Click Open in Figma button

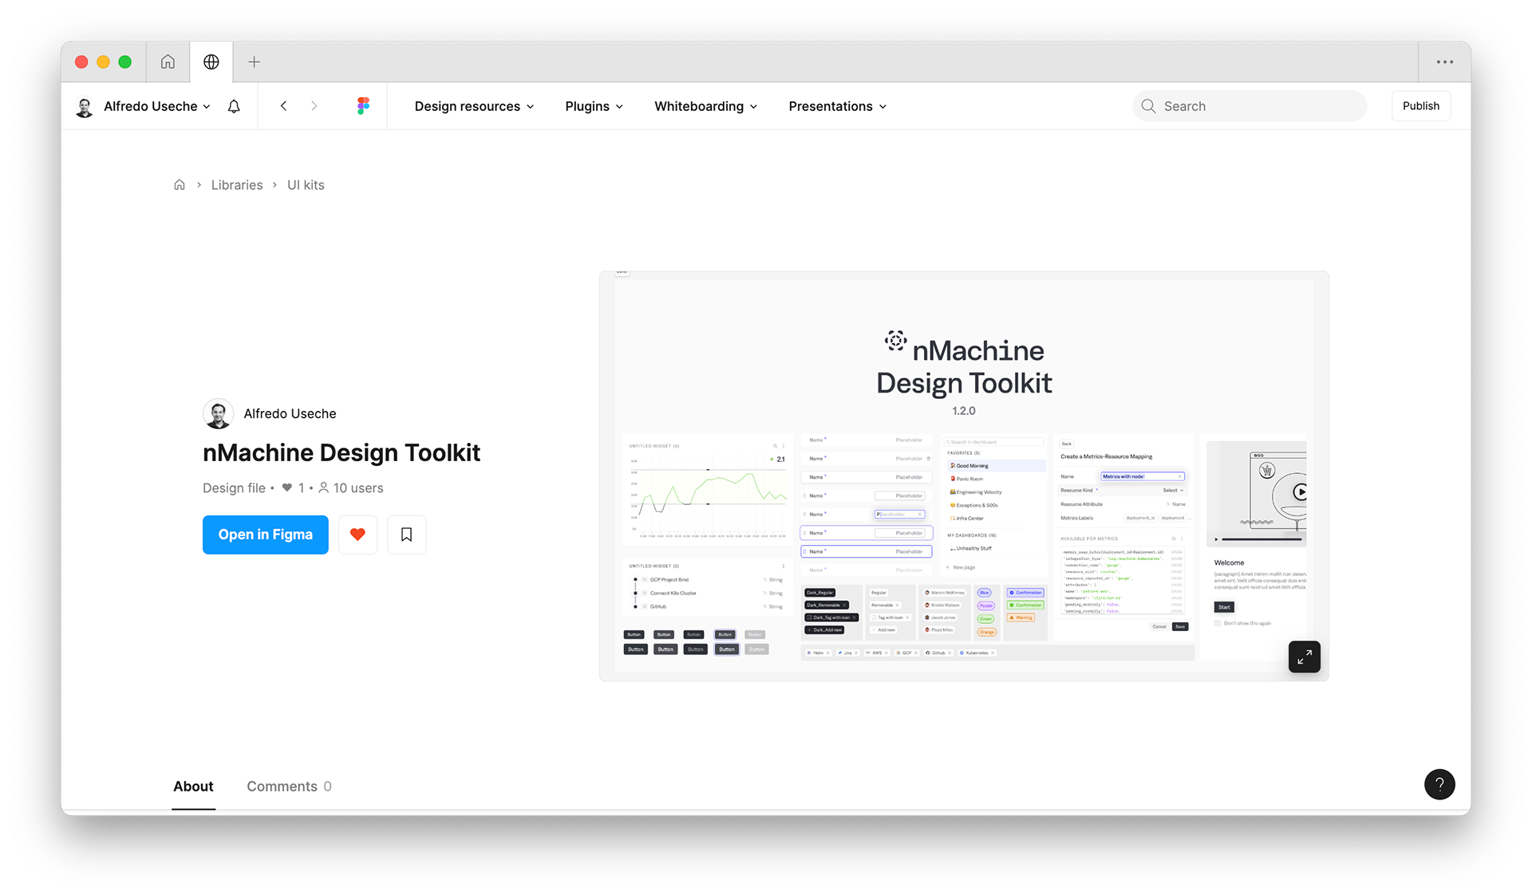pos(266,535)
